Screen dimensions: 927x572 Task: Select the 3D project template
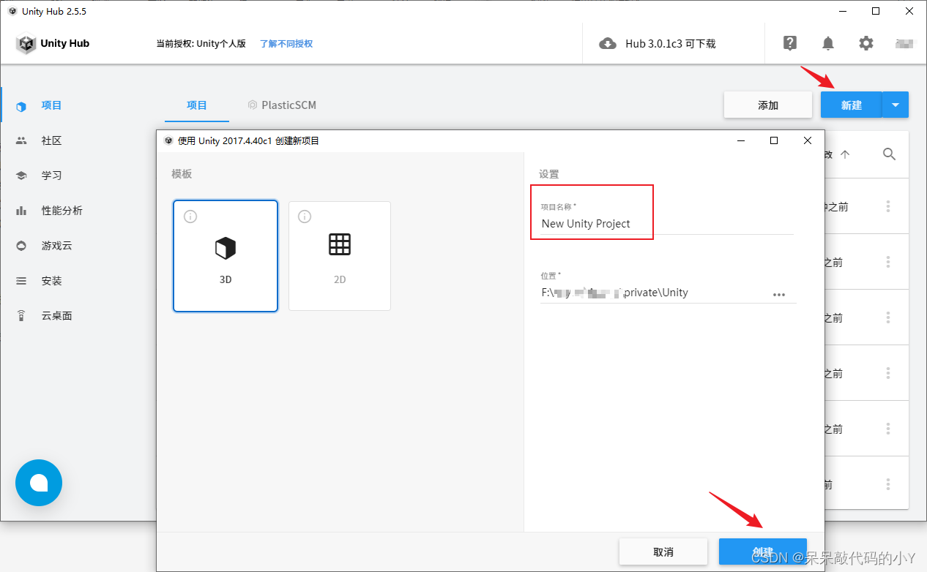click(x=225, y=256)
